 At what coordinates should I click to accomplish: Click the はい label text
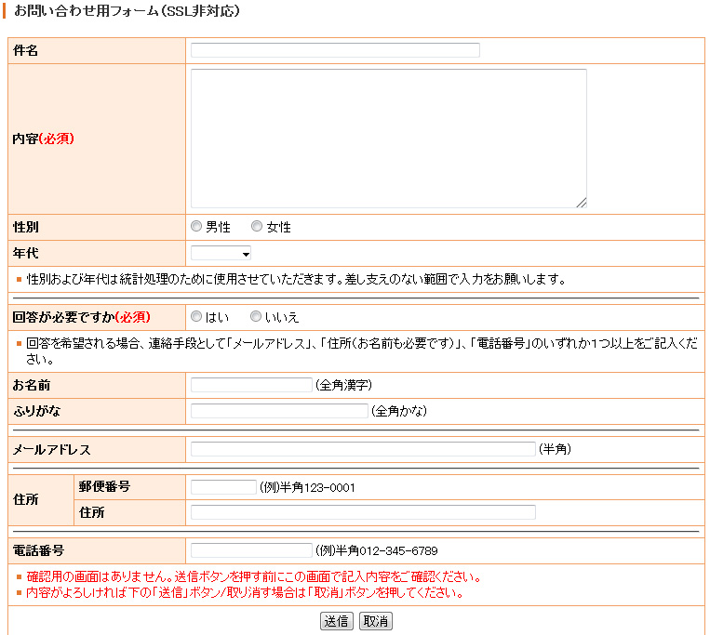218,318
